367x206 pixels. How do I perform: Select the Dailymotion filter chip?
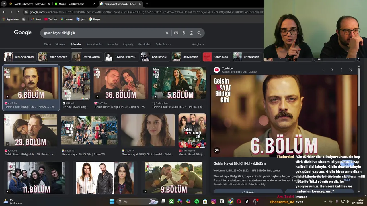pyautogui.click(x=186, y=57)
